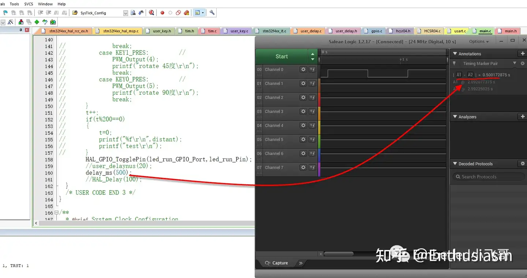Toggle the Channel 5 trigger button
The height and width of the screenshot is (278, 527).
coord(313,139)
